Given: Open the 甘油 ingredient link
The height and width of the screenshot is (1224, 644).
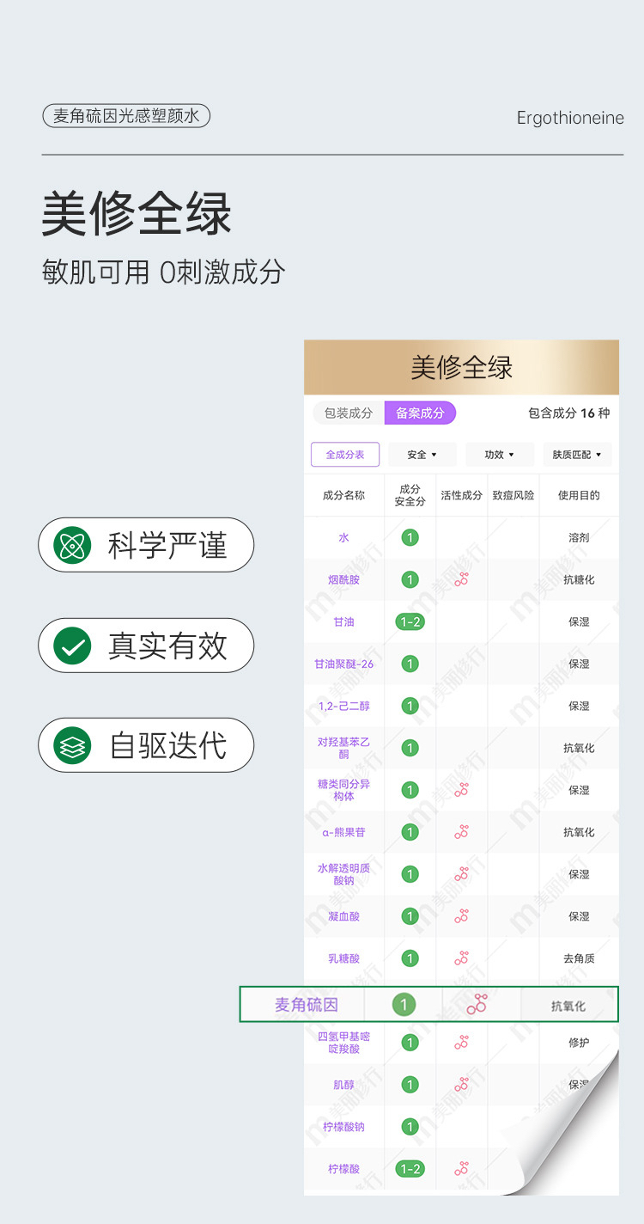Looking at the screenshot, I should (x=343, y=621).
